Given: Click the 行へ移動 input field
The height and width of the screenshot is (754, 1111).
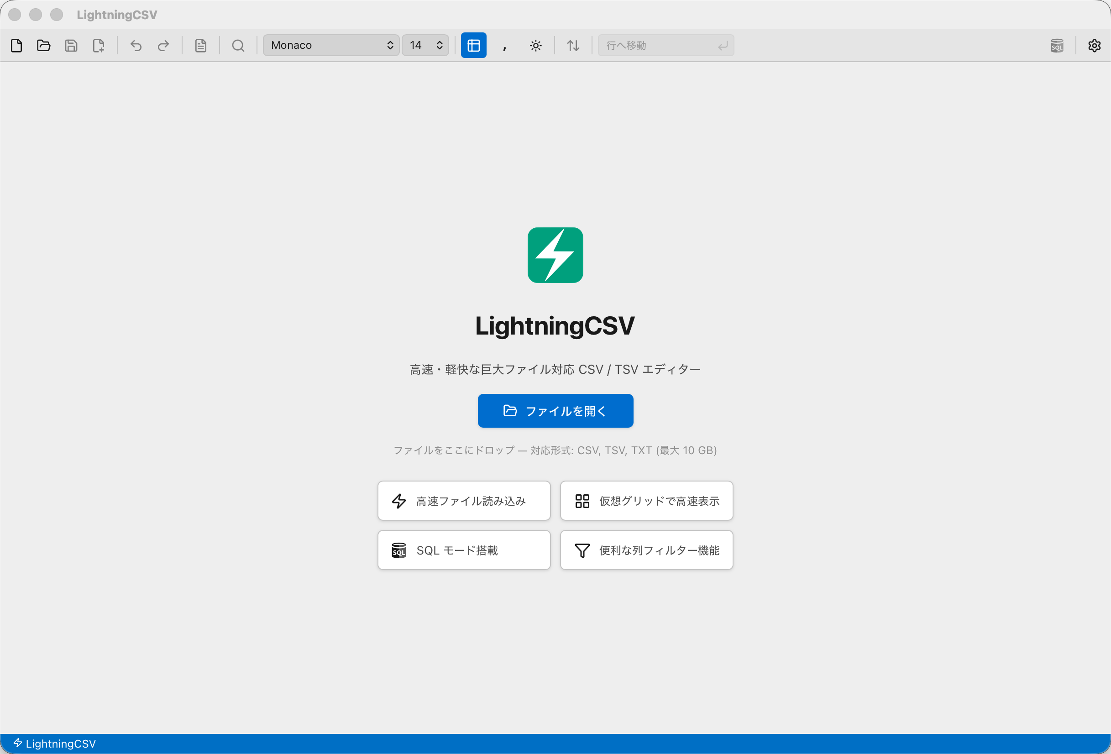Looking at the screenshot, I should [666, 46].
